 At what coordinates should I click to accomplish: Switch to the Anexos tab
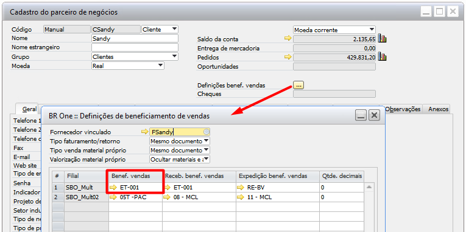[x=438, y=109]
